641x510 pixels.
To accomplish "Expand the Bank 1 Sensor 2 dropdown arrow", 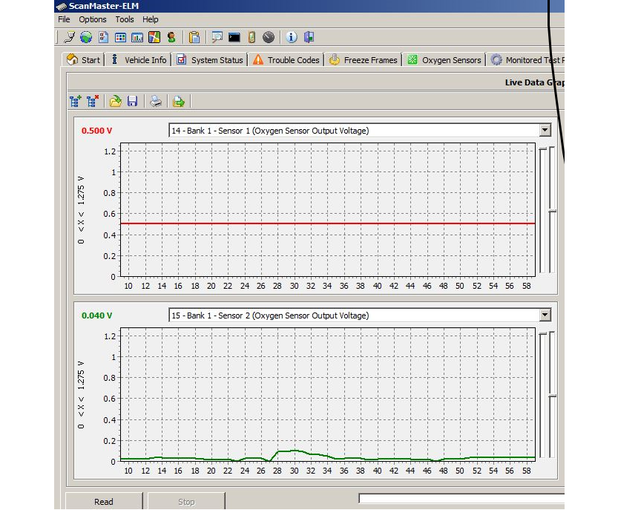I will click(545, 315).
